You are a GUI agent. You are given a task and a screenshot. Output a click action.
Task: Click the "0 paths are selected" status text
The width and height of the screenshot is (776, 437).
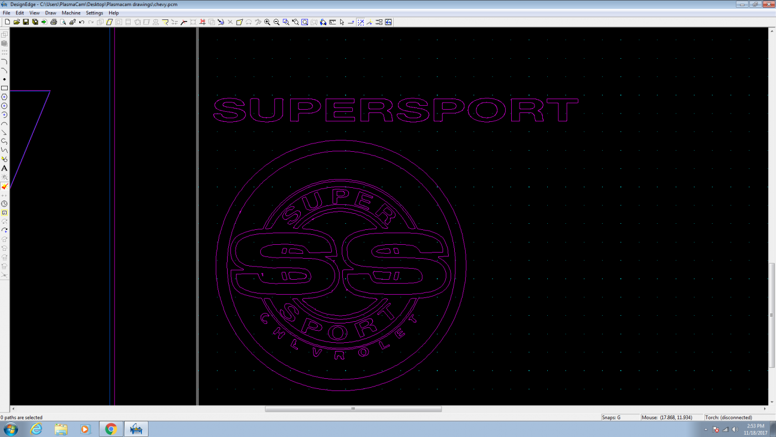coord(22,418)
